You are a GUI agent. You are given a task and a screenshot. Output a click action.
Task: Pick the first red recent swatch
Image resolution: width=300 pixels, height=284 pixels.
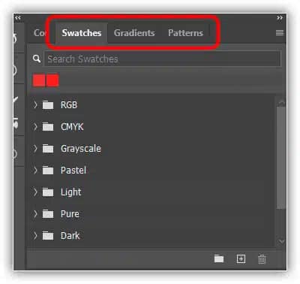click(39, 80)
